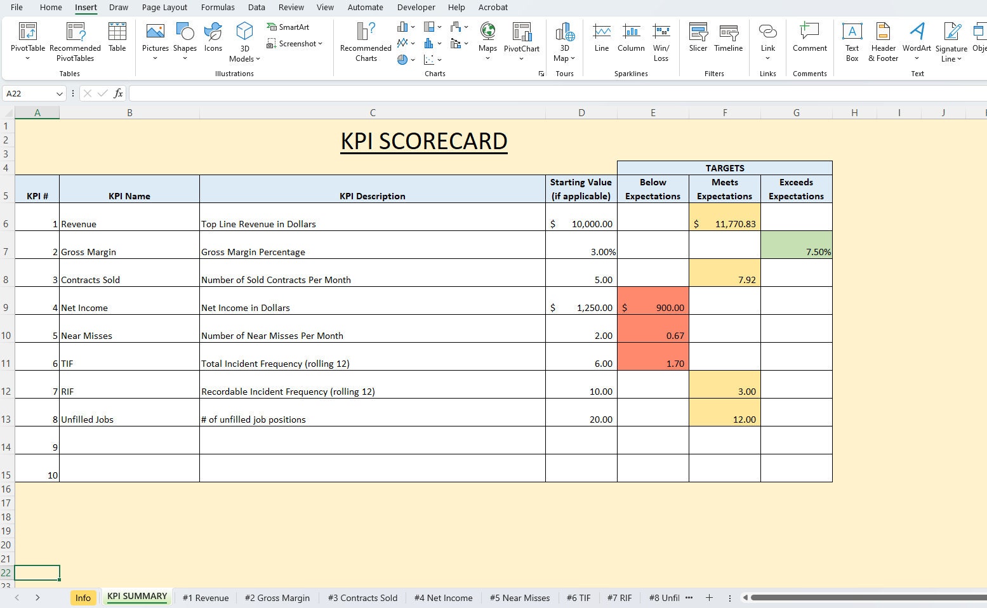Insert a Timeline filter
987x608 pixels.
[x=728, y=38]
